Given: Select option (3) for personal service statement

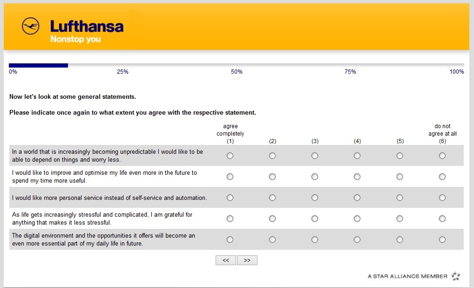Looking at the screenshot, I should coord(315,198).
